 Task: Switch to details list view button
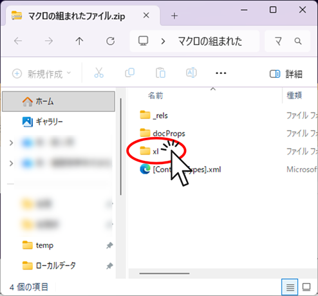290,287
